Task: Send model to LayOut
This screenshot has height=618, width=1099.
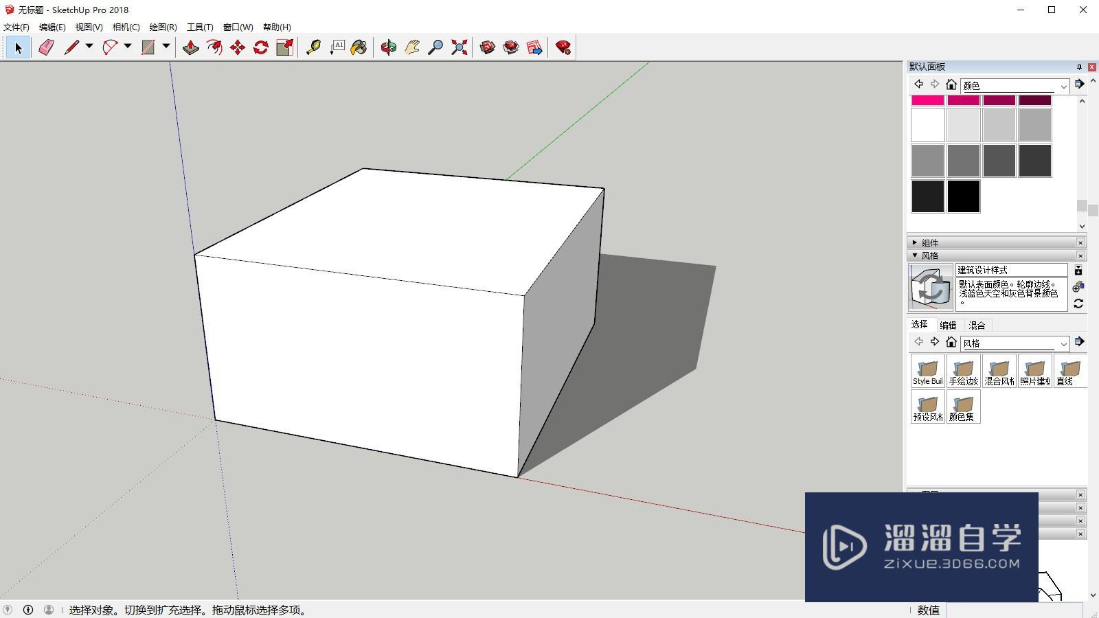Action: tap(534, 47)
